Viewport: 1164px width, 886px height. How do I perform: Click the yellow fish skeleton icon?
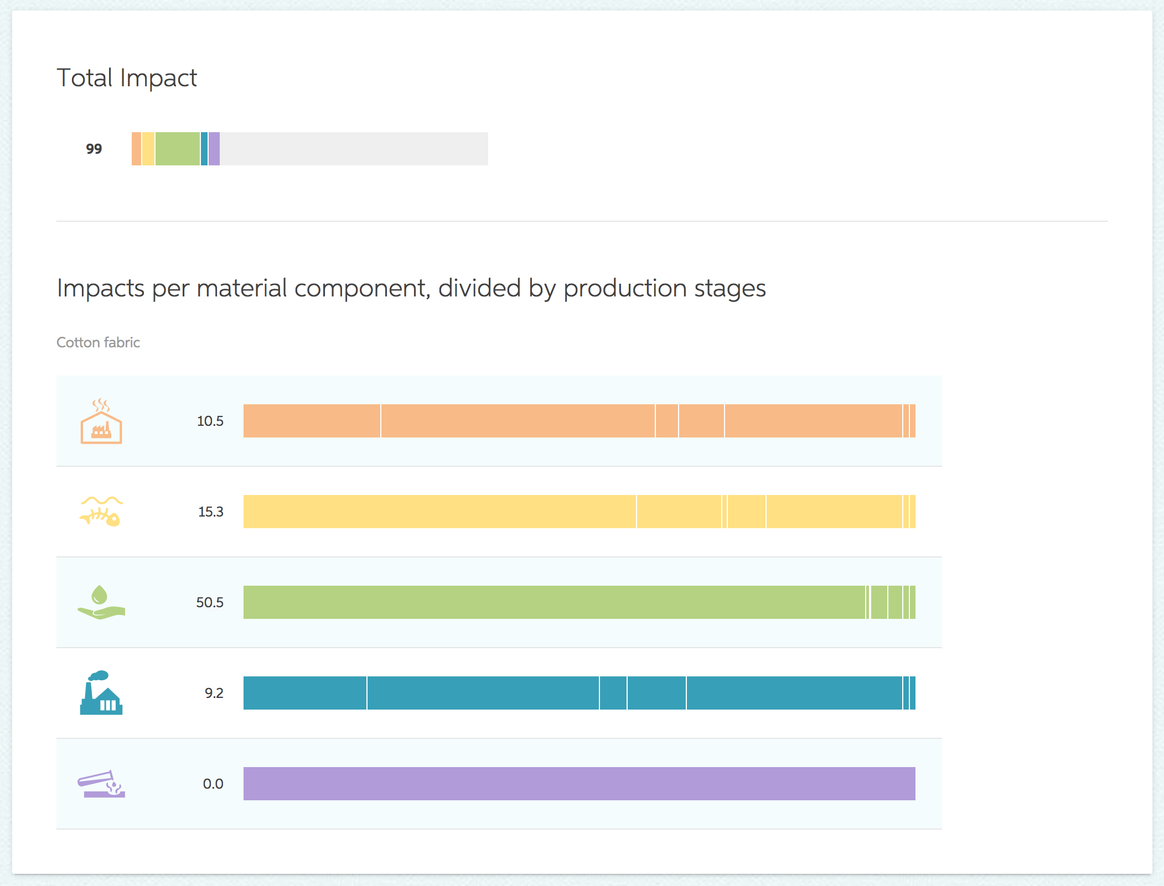coord(101,511)
